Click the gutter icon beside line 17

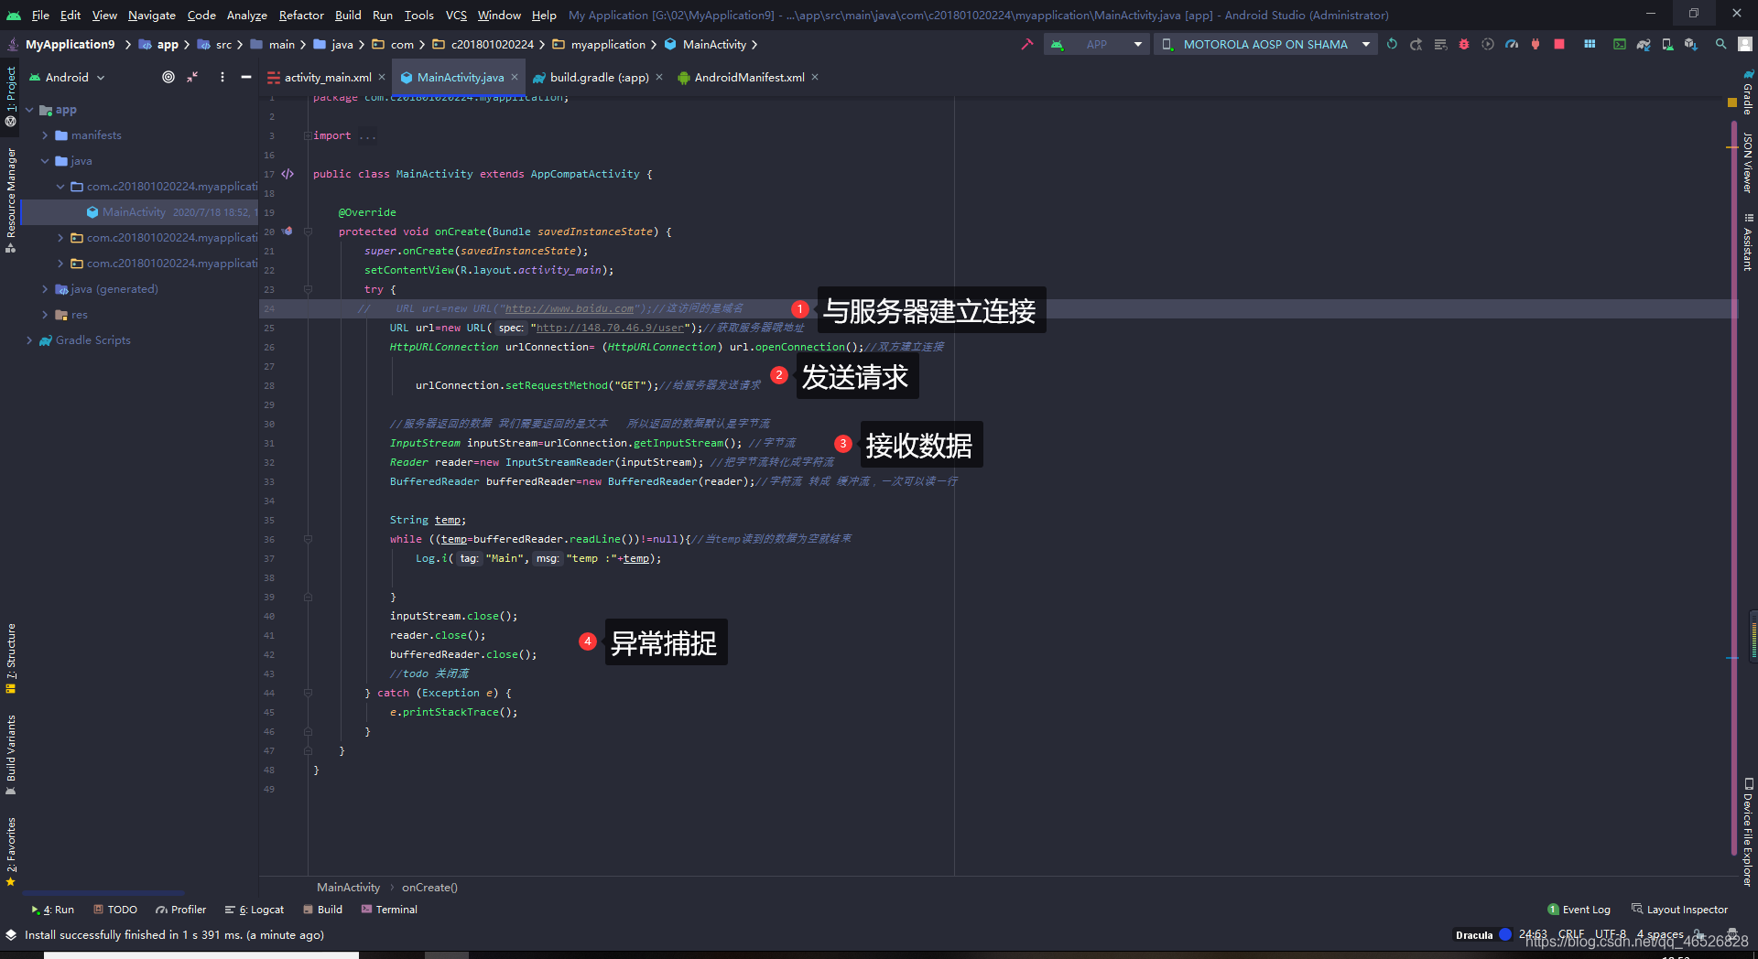point(288,174)
